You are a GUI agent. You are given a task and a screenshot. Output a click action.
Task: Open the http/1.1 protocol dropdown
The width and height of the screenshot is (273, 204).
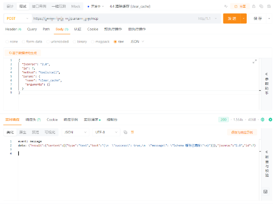pyautogui.click(x=208, y=19)
